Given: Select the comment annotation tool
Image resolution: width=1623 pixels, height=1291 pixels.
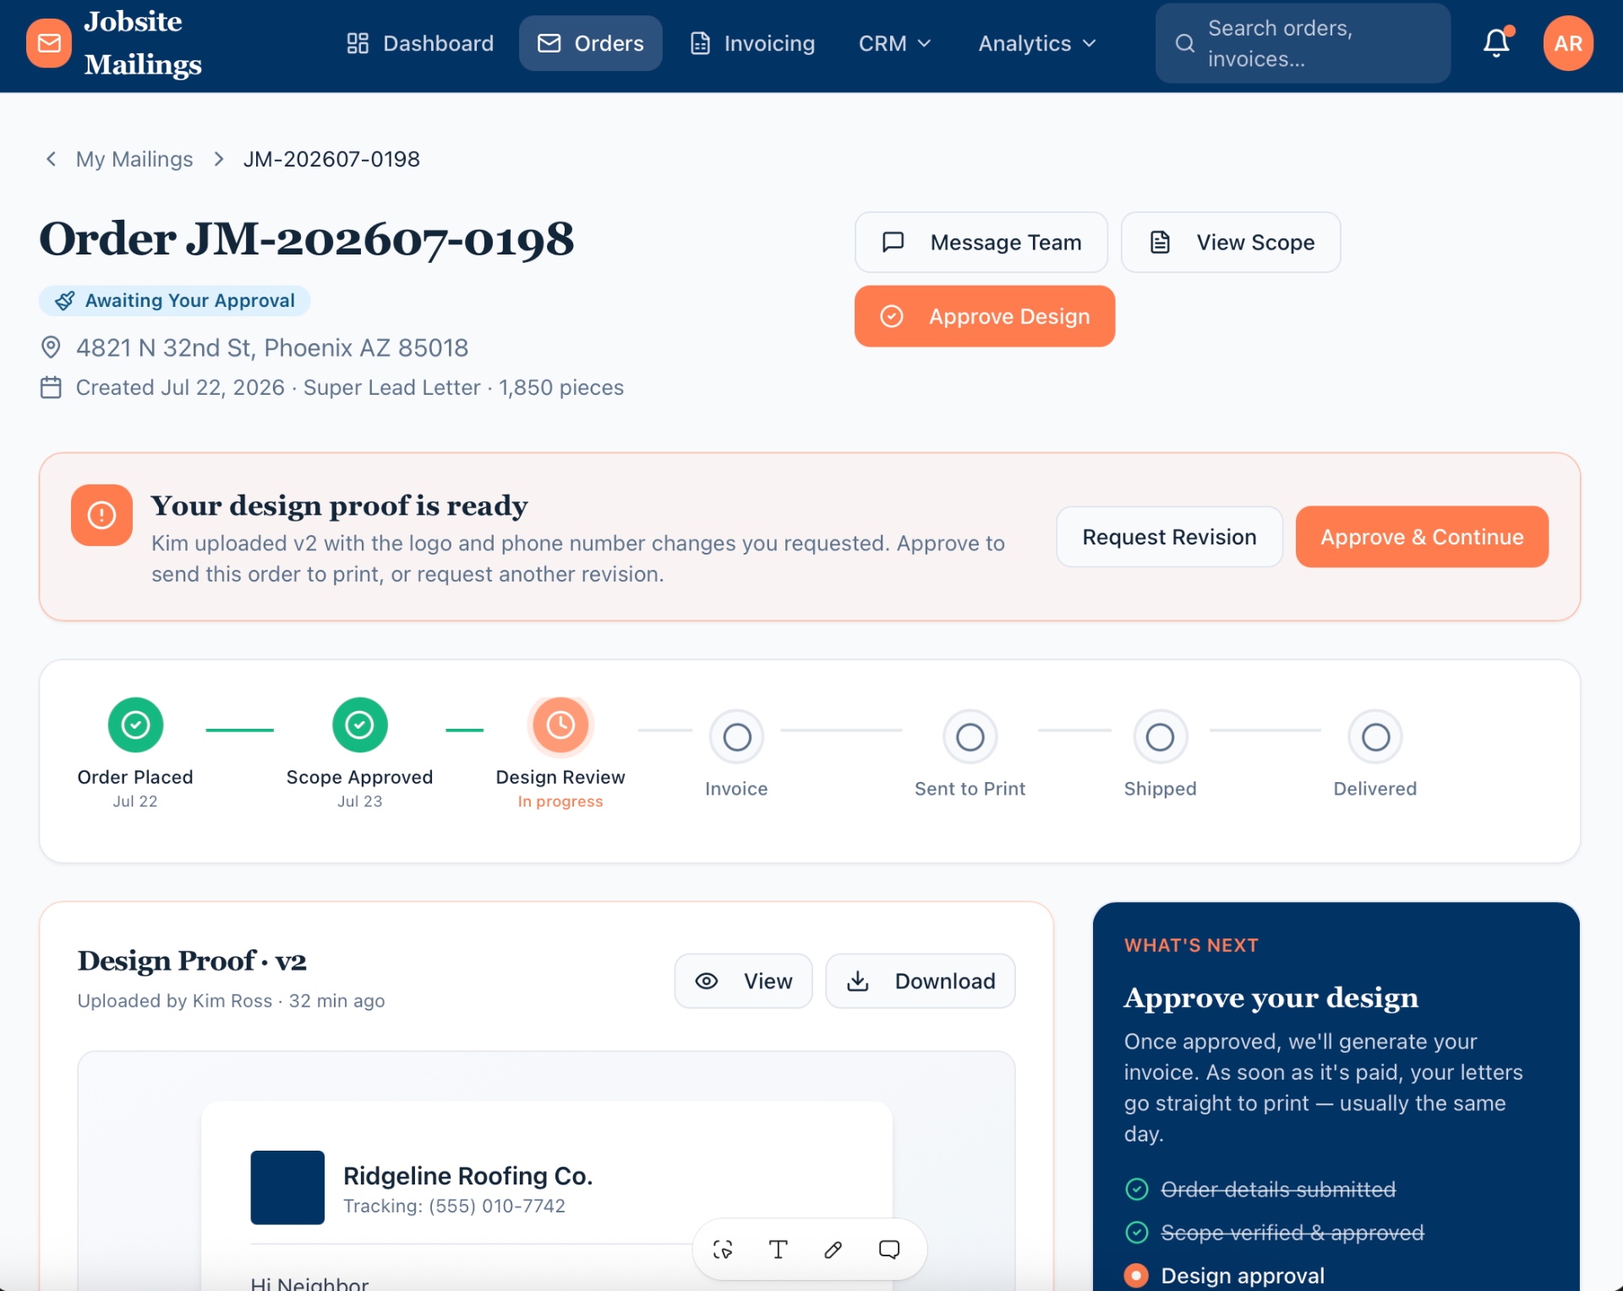Looking at the screenshot, I should [x=889, y=1249].
